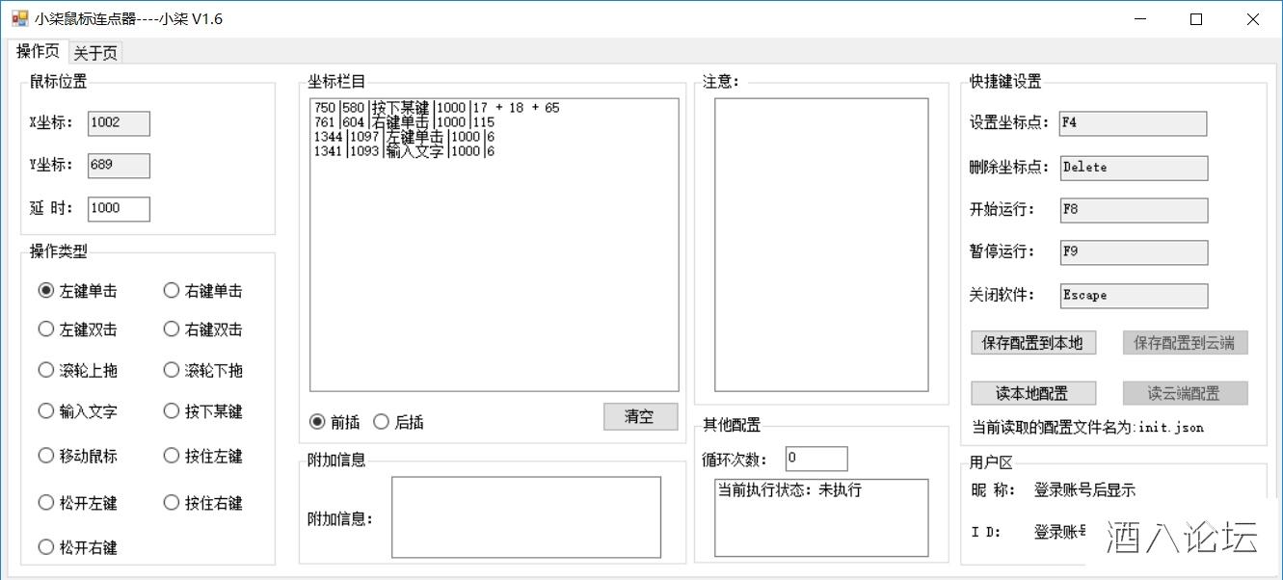The height and width of the screenshot is (580, 1283).
Task: Save configuration locally with 保存配置到本地
Action: (x=1032, y=342)
